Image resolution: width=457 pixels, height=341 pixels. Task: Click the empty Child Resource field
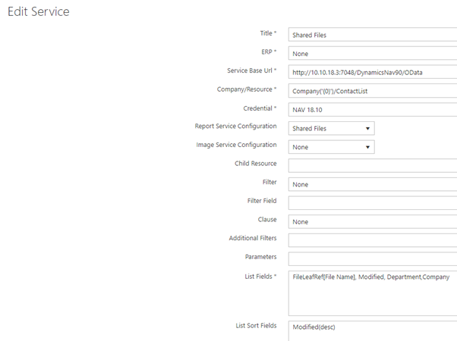click(372, 165)
